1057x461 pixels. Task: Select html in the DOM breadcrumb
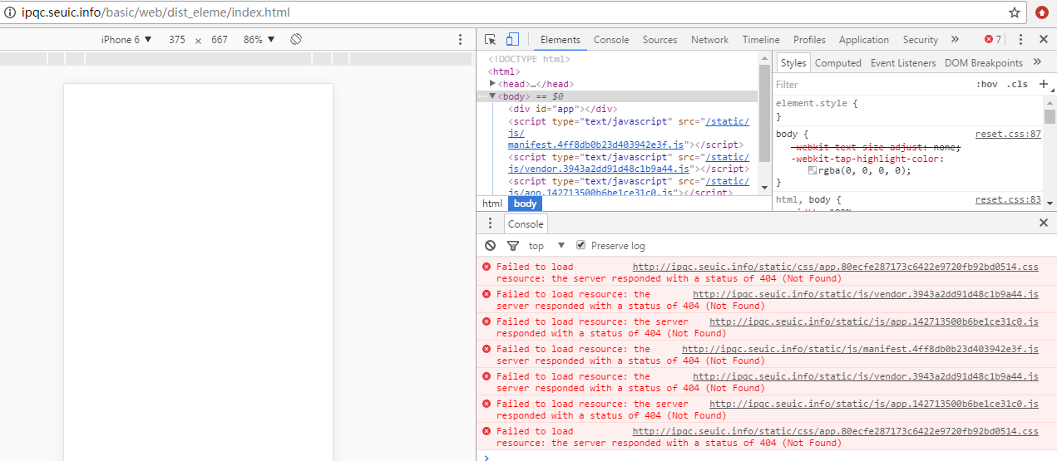492,204
